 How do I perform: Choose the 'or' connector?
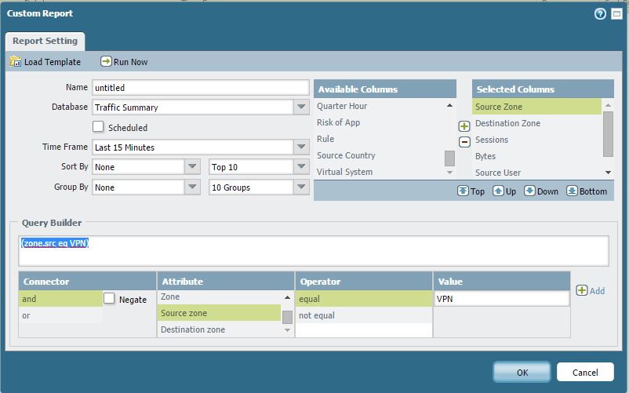coord(60,315)
